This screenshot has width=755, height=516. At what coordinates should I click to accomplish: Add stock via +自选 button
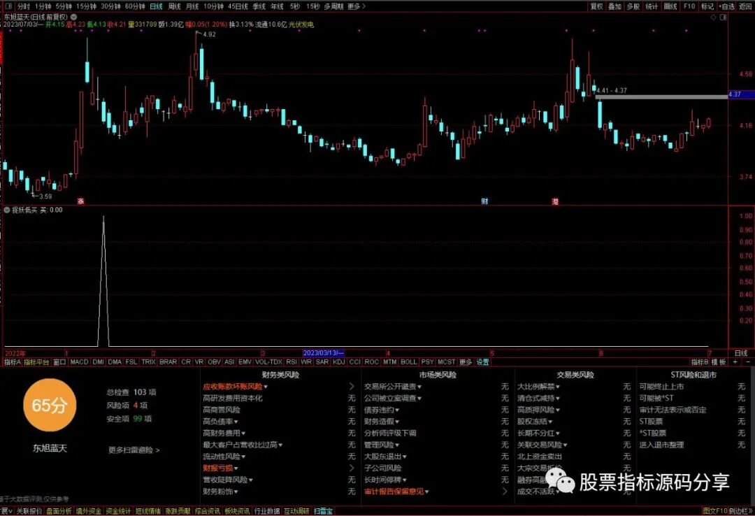(x=726, y=6)
